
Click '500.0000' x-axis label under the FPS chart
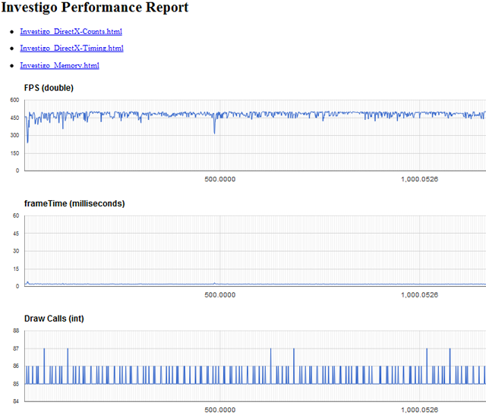[x=220, y=179]
